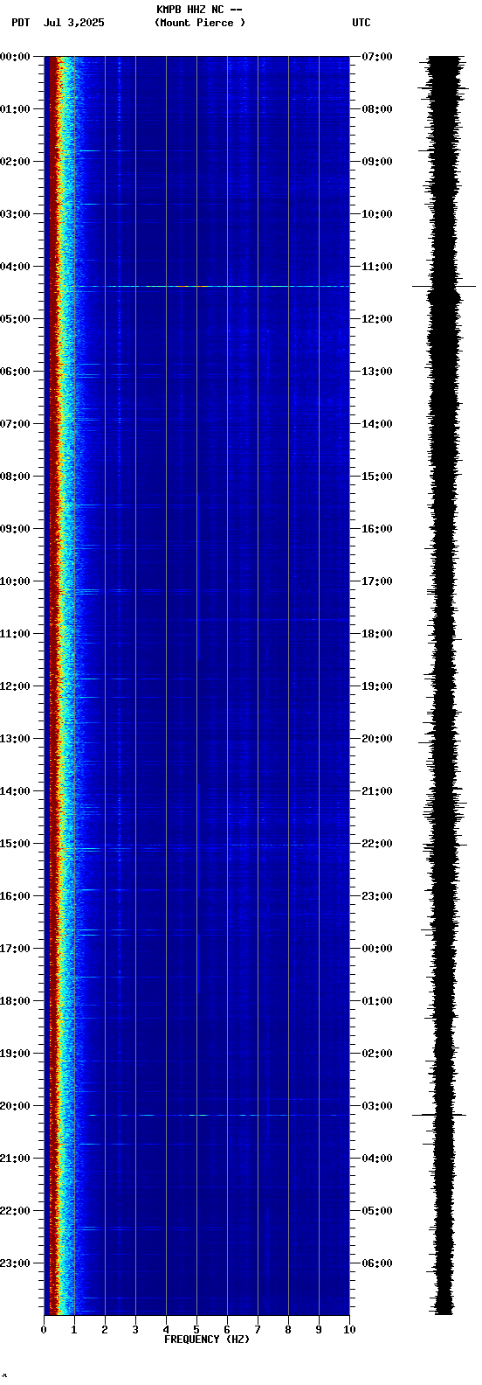Click the date Jul 3,2025

pyautogui.click(x=74, y=23)
